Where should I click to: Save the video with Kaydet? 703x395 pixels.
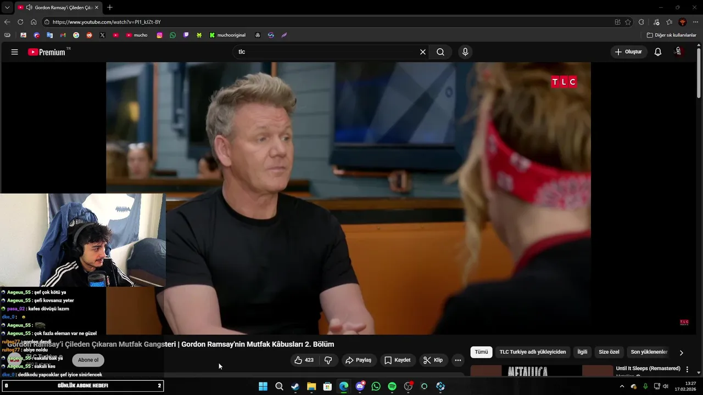pos(398,360)
